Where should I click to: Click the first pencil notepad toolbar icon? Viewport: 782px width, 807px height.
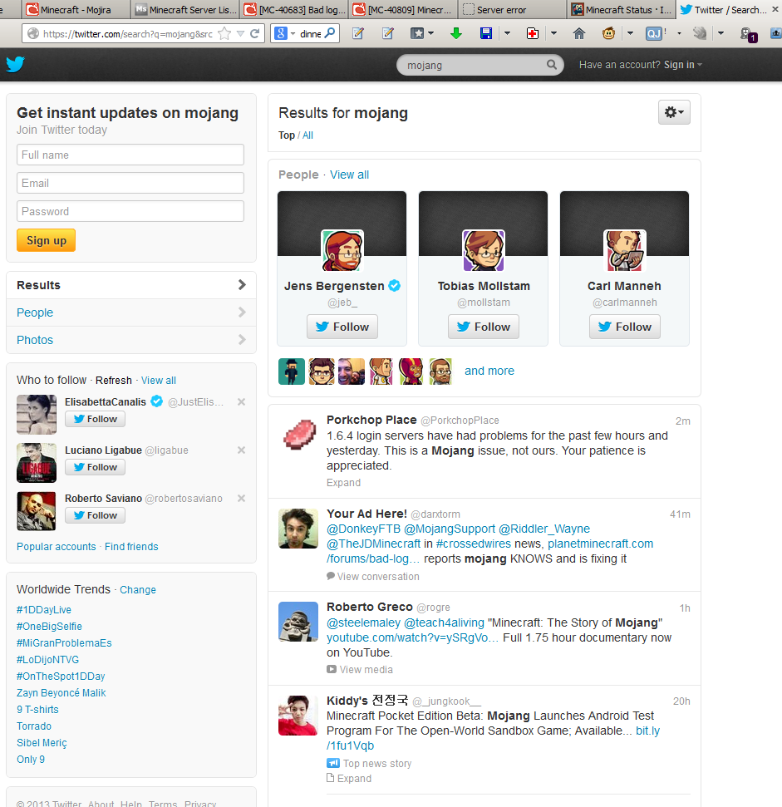(357, 34)
